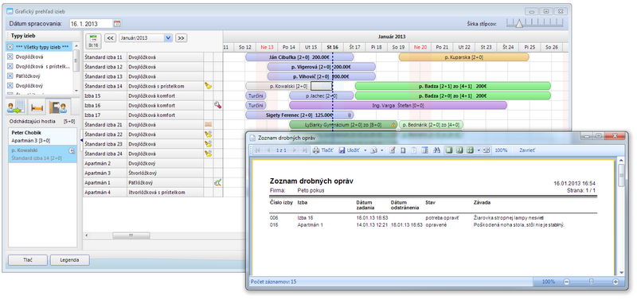Click the printer Tlačiť icon in report toolbar

click(x=316, y=150)
